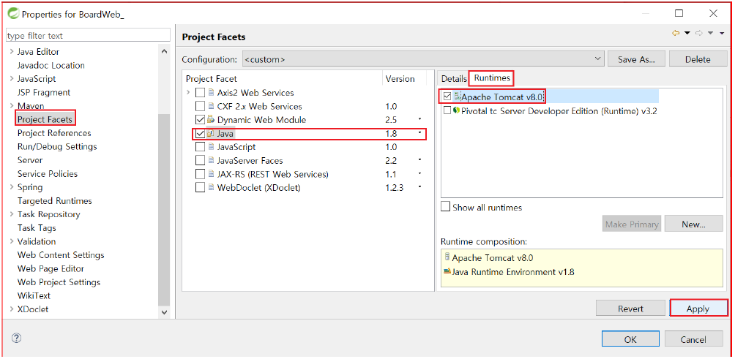Click the back navigation arrow icon
The image size is (735, 359).
point(676,33)
